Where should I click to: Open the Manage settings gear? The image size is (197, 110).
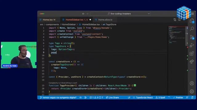point(192,91)
